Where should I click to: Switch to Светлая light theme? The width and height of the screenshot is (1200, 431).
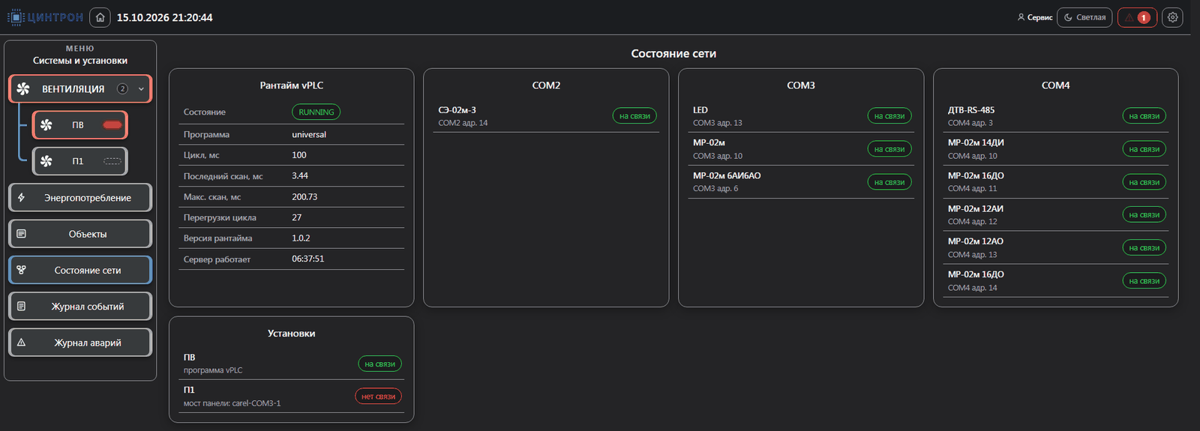coord(1084,17)
